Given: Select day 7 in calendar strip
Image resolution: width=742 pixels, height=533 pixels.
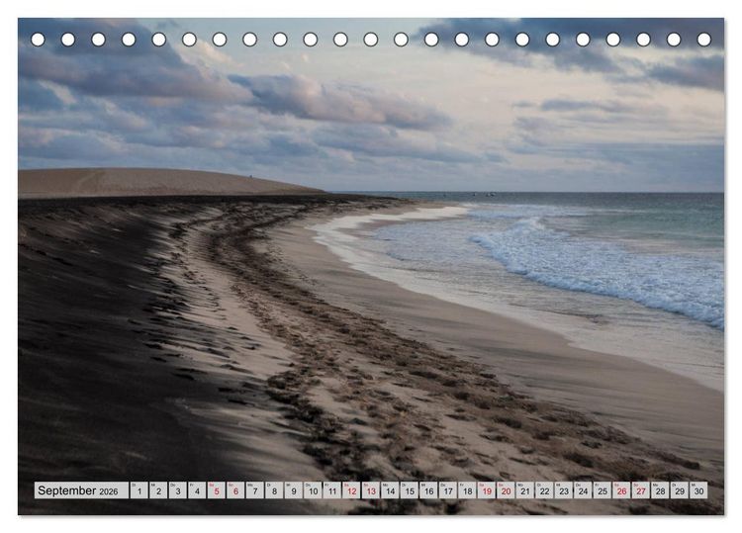Looking at the screenshot, I should coord(255,489).
